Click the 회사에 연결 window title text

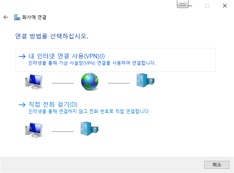click(34, 17)
